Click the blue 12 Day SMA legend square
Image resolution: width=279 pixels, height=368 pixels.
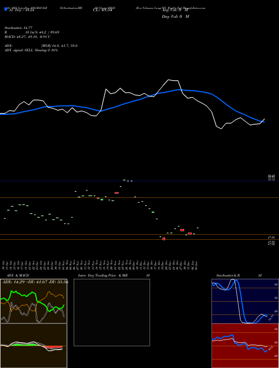(6, 9)
